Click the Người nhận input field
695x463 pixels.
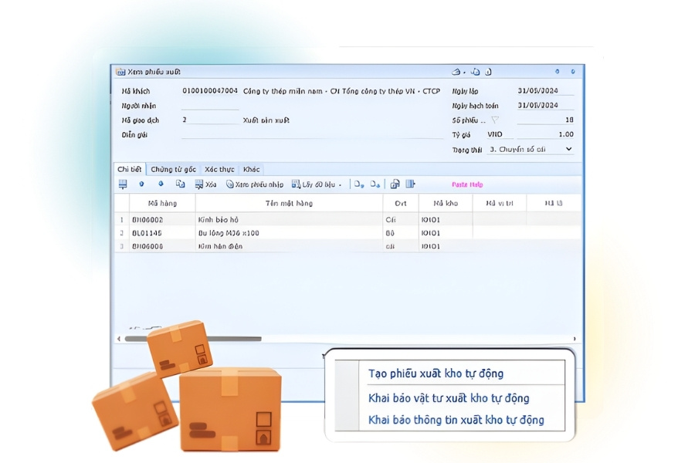[x=210, y=106]
